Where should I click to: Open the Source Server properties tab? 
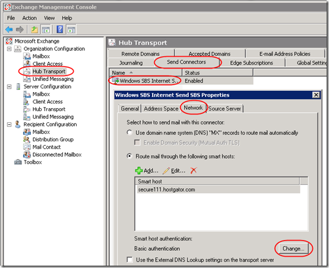pyautogui.click(x=224, y=109)
